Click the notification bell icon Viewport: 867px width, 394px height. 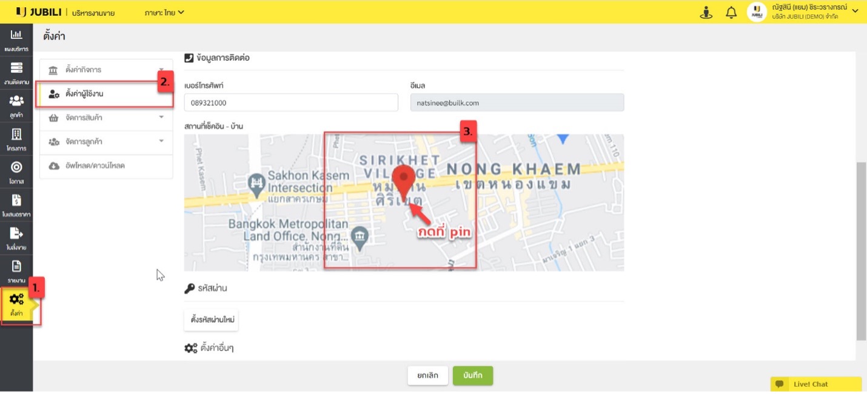coord(731,12)
